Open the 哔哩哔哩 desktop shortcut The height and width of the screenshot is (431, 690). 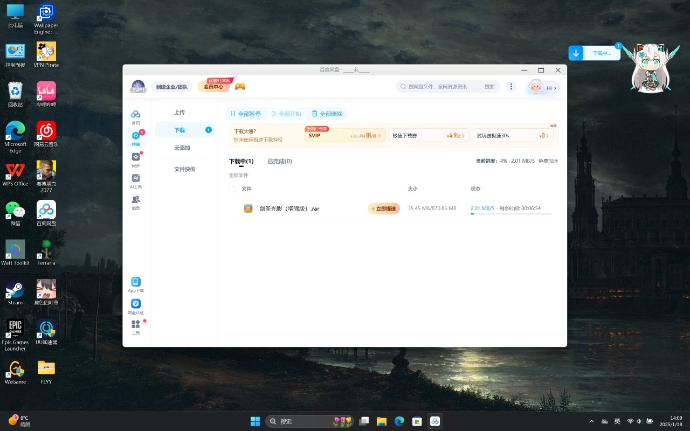pyautogui.click(x=46, y=94)
